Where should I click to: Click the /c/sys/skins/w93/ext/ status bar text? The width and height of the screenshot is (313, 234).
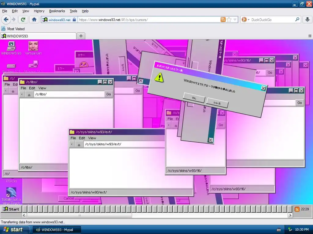[89, 192]
